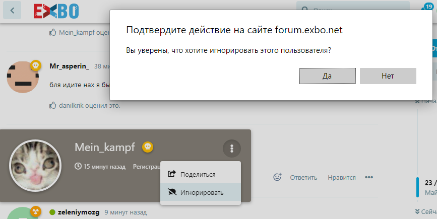Open danilkrik profile link

pyautogui.click(x=71, y=105)
